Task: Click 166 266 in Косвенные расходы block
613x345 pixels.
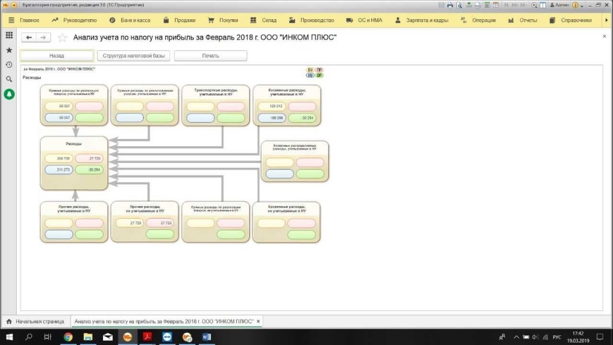Action: [x=272, y=118]
